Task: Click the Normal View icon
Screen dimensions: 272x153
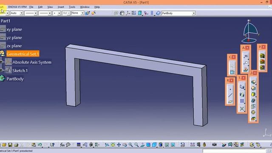Action: [x=142, y=144]
